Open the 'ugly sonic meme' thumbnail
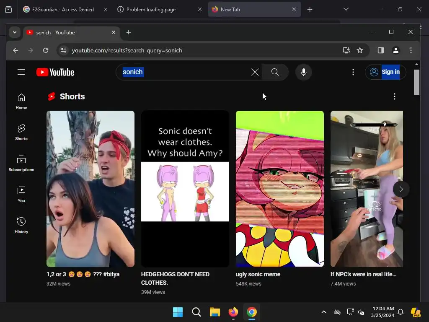The width and height of the screenshot is (429, 322). (279, 189)
